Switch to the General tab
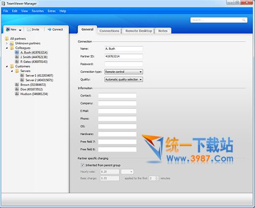Viewport: 255px width, 208px height. [87, 29]
